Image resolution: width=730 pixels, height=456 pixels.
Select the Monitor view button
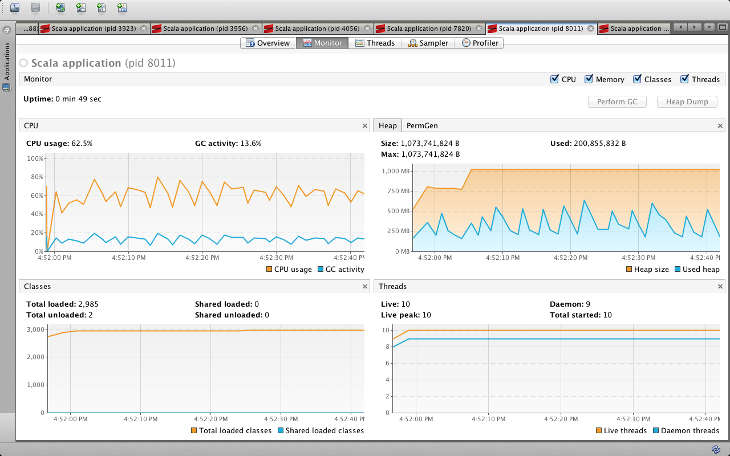point(322,43)
